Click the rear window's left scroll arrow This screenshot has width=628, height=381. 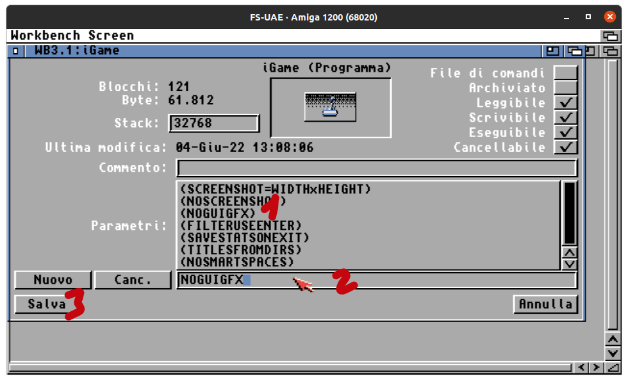pos(581,367)
